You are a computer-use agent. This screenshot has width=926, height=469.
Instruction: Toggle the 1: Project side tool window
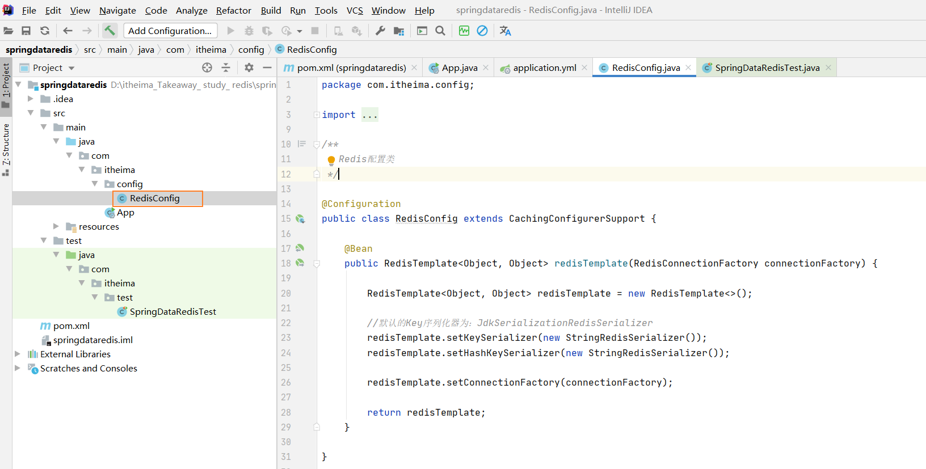(x=6, y=86)
